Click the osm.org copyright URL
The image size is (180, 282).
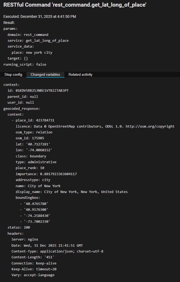point(150,126)
